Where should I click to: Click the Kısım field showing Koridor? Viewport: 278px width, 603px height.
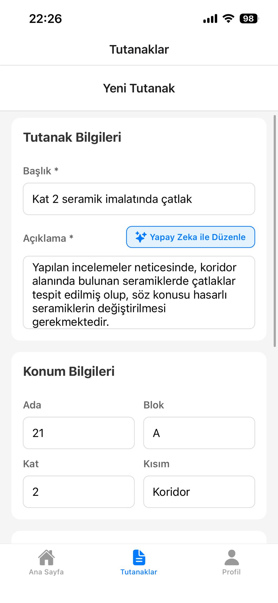(x=199, y=492)
